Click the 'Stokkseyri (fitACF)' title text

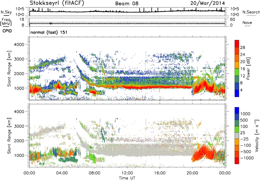(x=57, y=3)
